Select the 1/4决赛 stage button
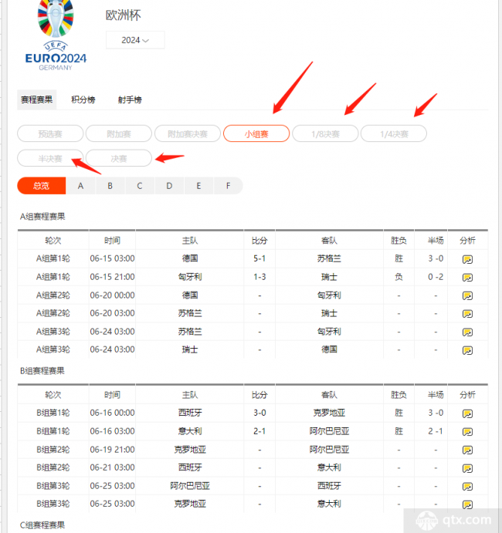Screen dimensions: 502x533 click(394, 133)
